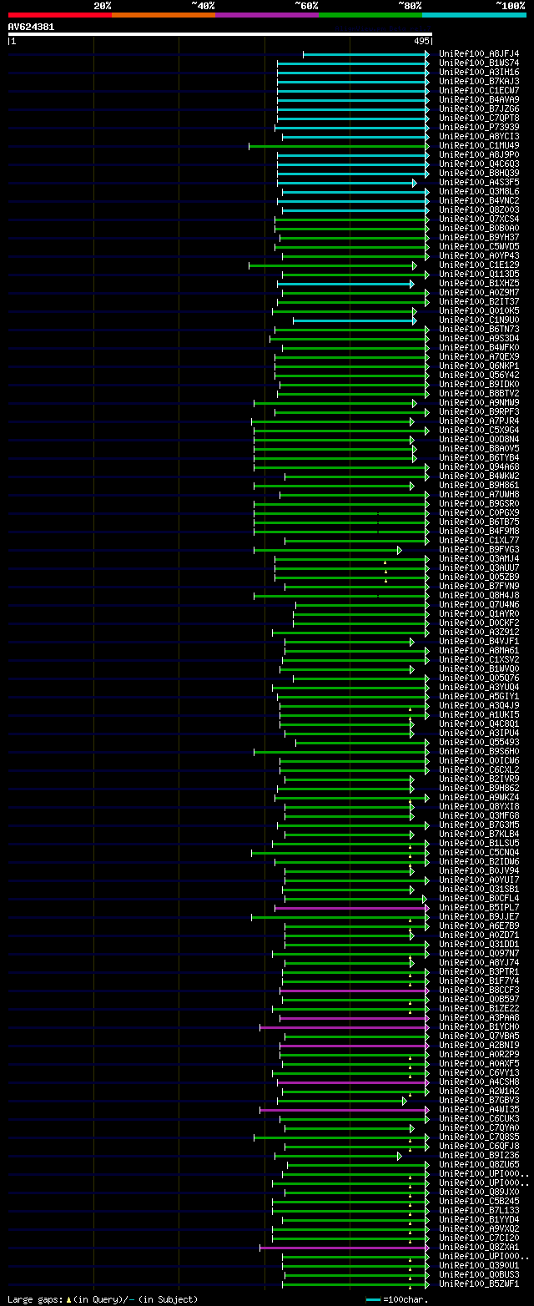Select the UniRef100_C5X9G4 label
Screen dimensions: 534x1306
(x=479, y=430)
